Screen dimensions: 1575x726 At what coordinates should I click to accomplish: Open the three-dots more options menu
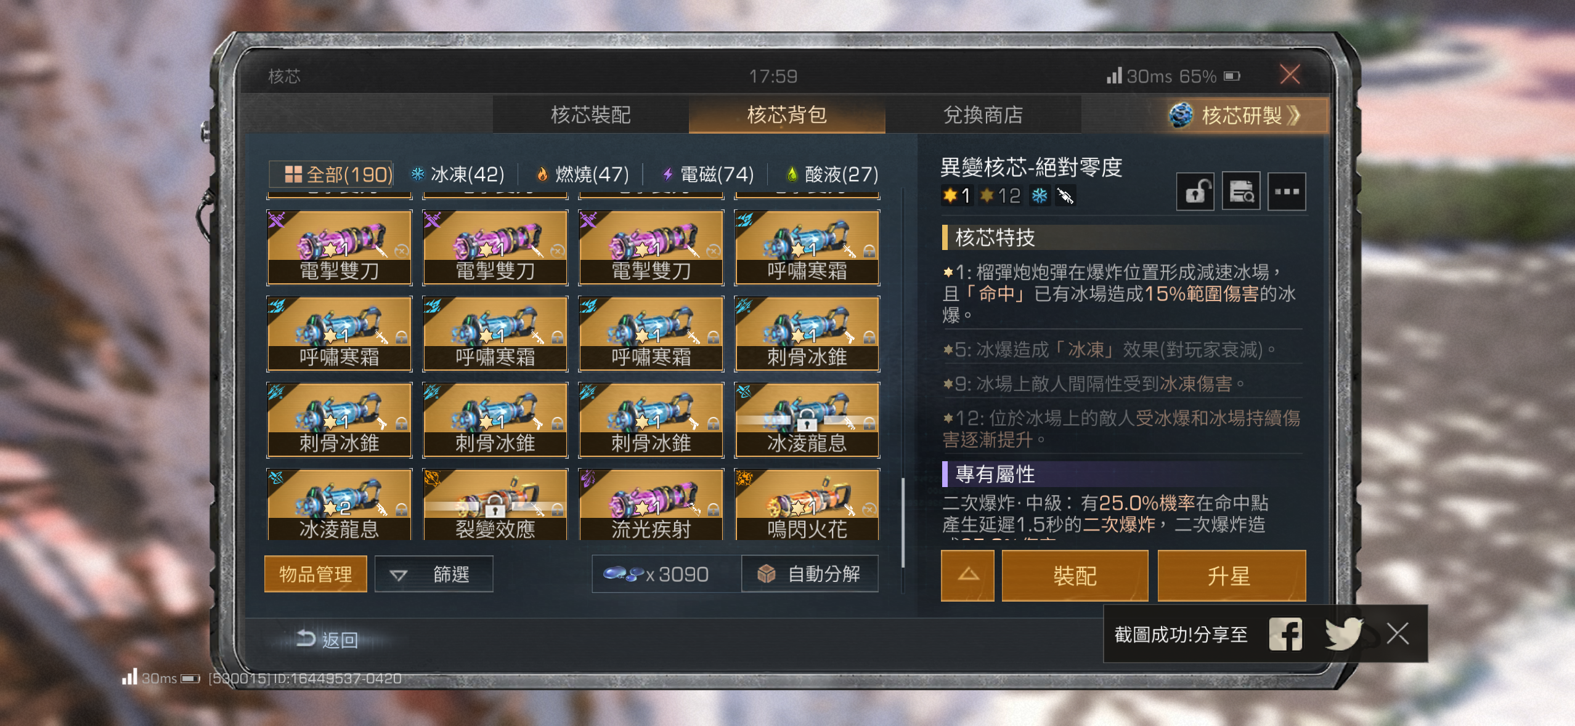(x=1287, y=192)
